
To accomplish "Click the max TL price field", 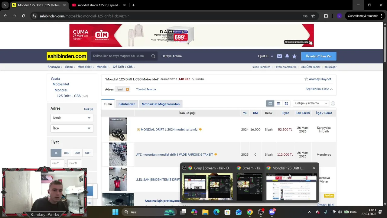I will pyautogui.click(x=74, y=163).
